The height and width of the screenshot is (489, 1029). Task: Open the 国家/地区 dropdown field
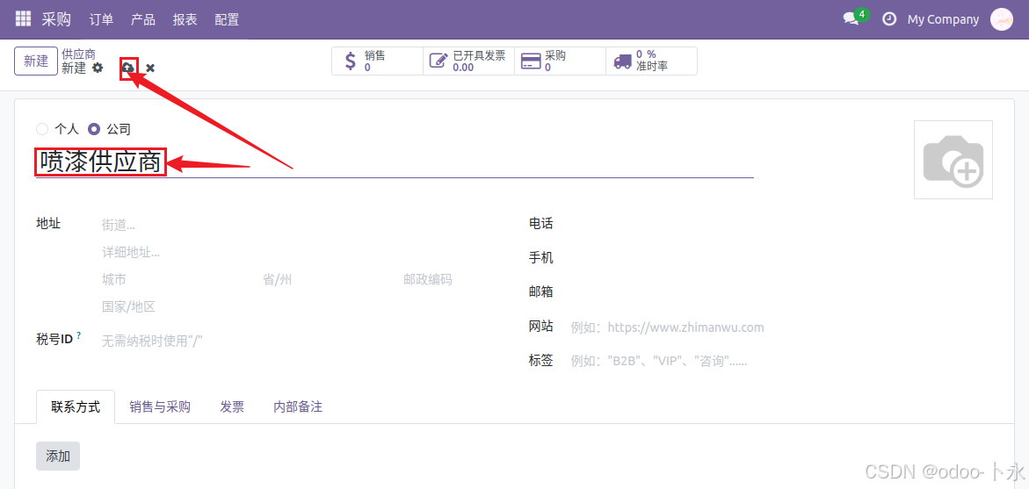(x=295, y=306)
